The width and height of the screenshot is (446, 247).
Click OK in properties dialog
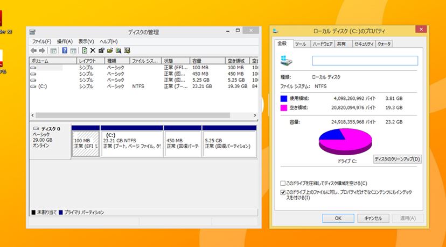click(338, 218)
